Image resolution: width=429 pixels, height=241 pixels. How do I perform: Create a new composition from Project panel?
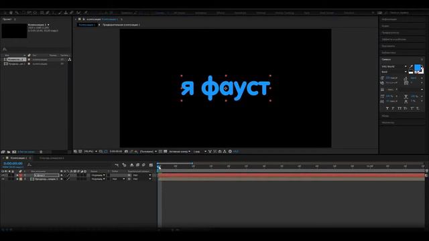point(14,152)
